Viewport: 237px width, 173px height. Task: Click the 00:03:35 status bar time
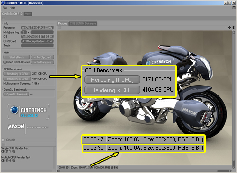tap(64, 167)
